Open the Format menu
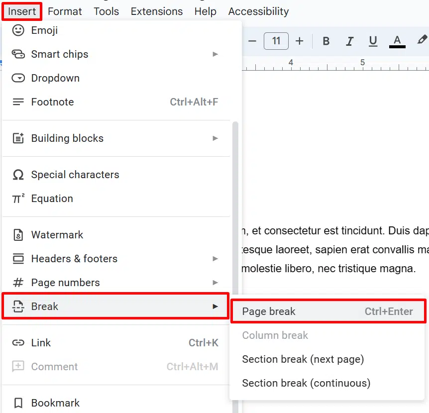This screenshot has height=413, width=429. pyautogui.click(x=65, y=11)
